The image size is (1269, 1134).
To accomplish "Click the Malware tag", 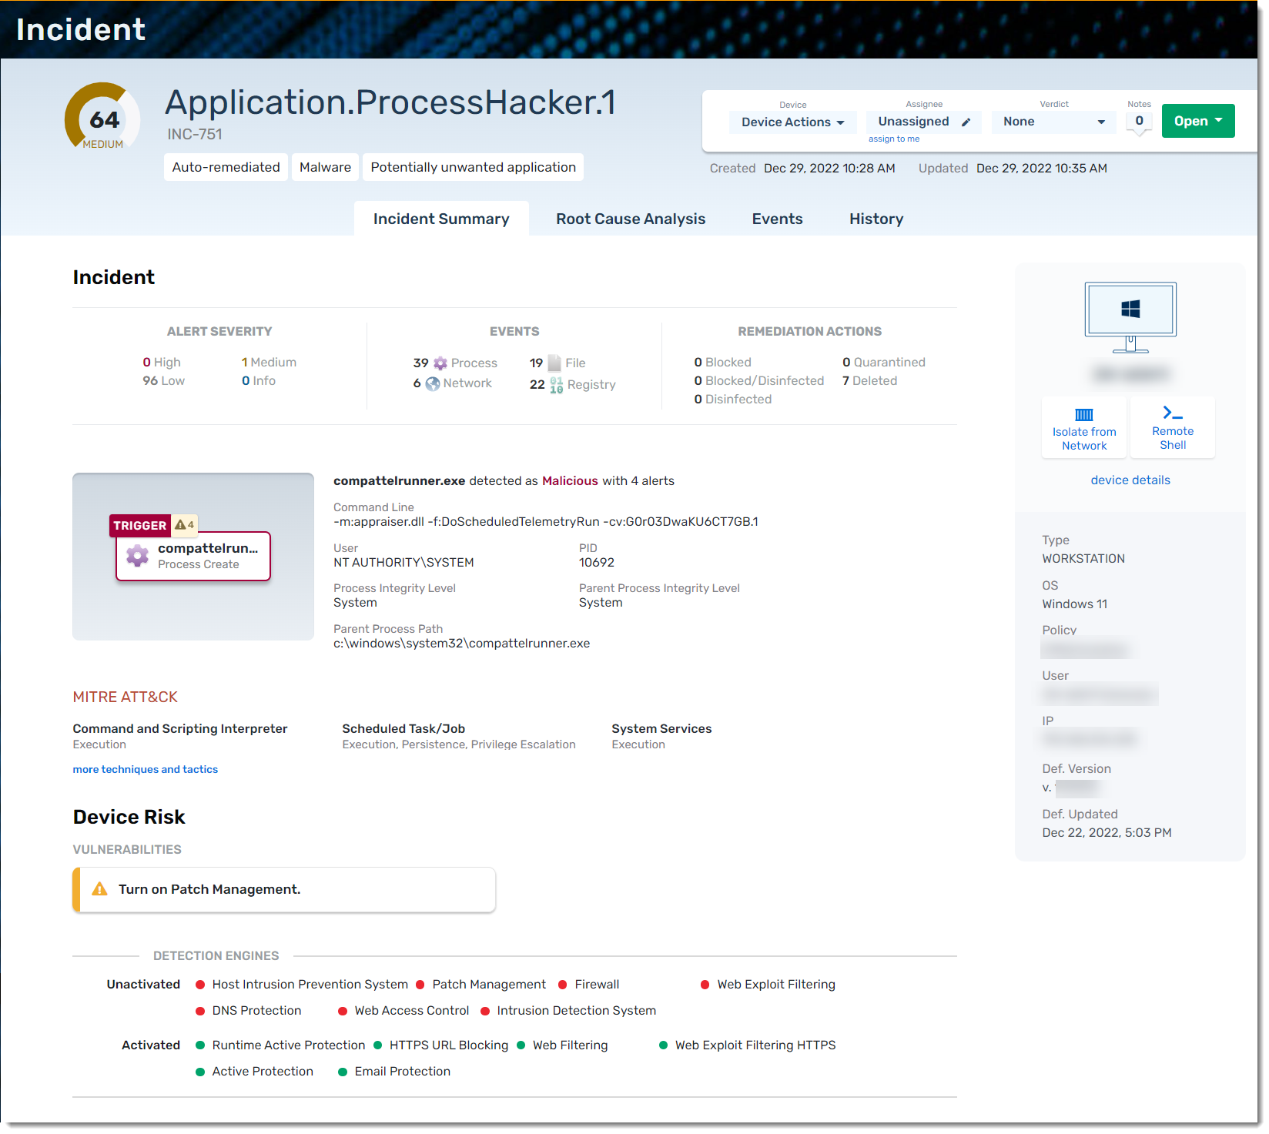I will pos(325,167).
